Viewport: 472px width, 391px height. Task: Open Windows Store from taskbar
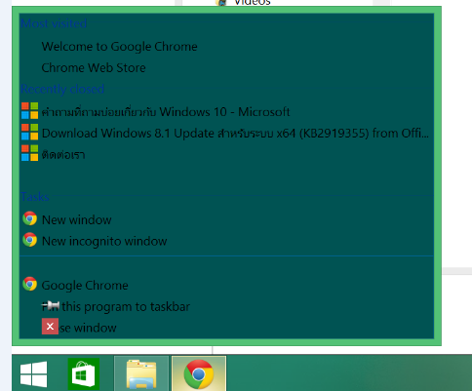pyautogui.click(x=84, y=373)
